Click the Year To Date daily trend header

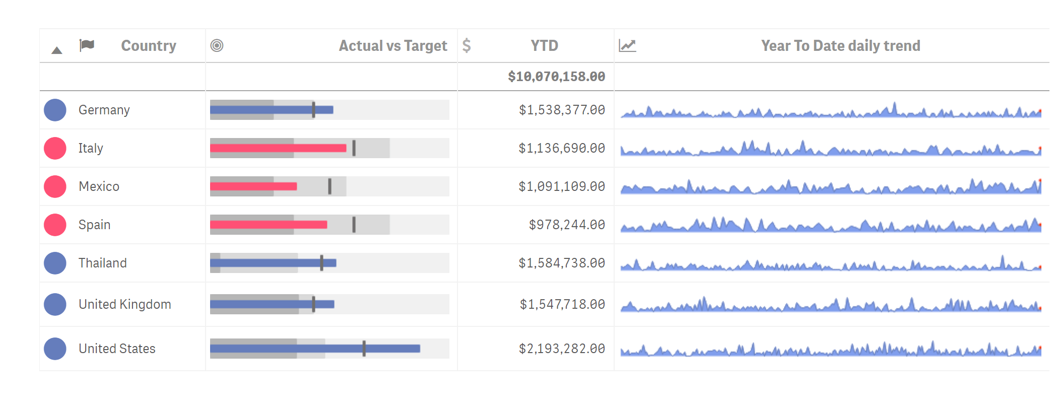[x=840, y=46]
